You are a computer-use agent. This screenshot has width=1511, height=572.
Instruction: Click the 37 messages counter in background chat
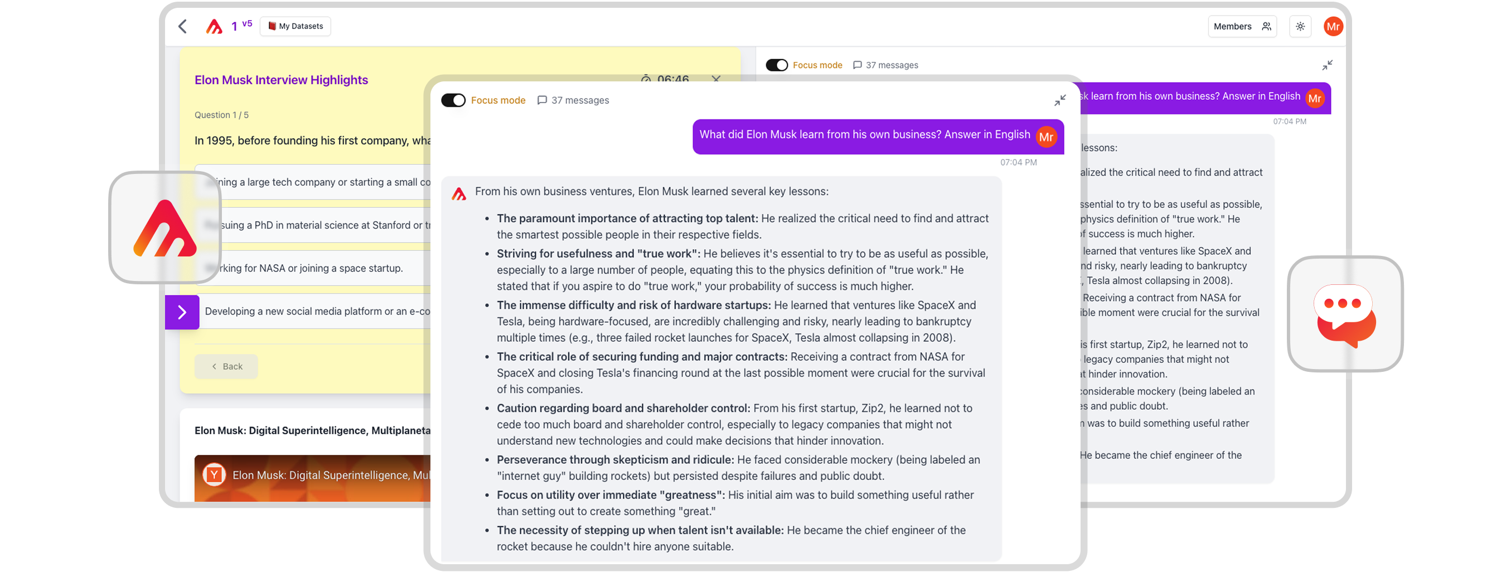(x=886, y=65)
